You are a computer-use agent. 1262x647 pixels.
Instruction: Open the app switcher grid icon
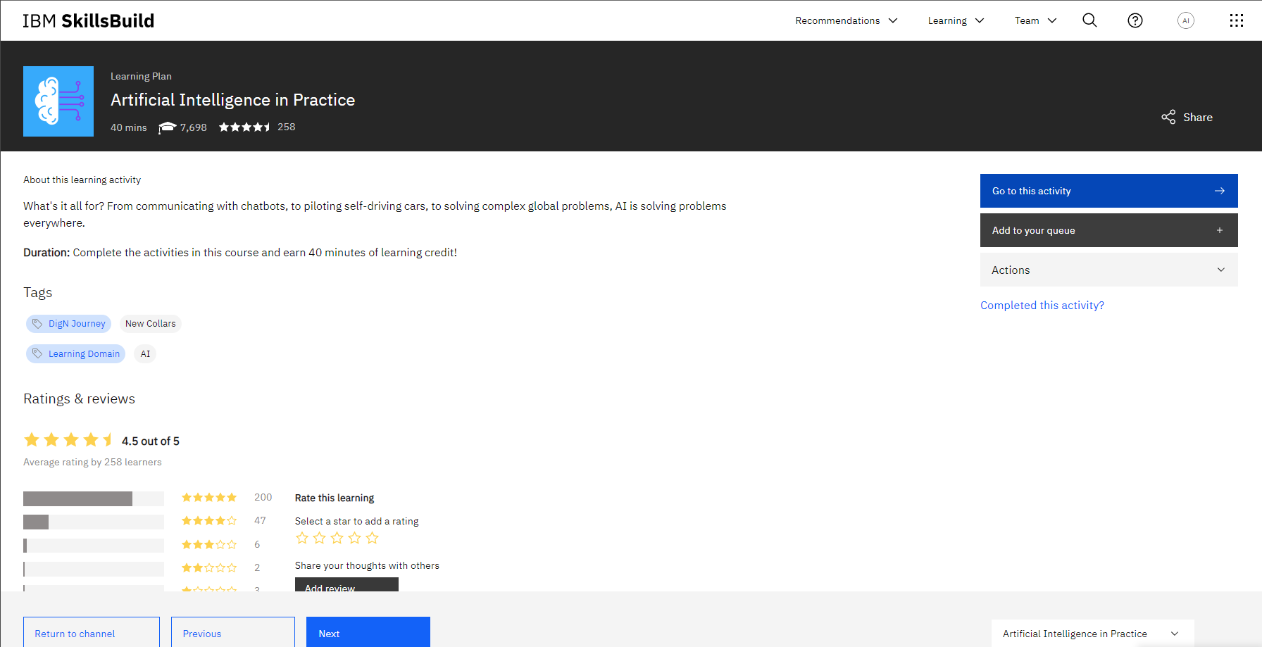1237,20
